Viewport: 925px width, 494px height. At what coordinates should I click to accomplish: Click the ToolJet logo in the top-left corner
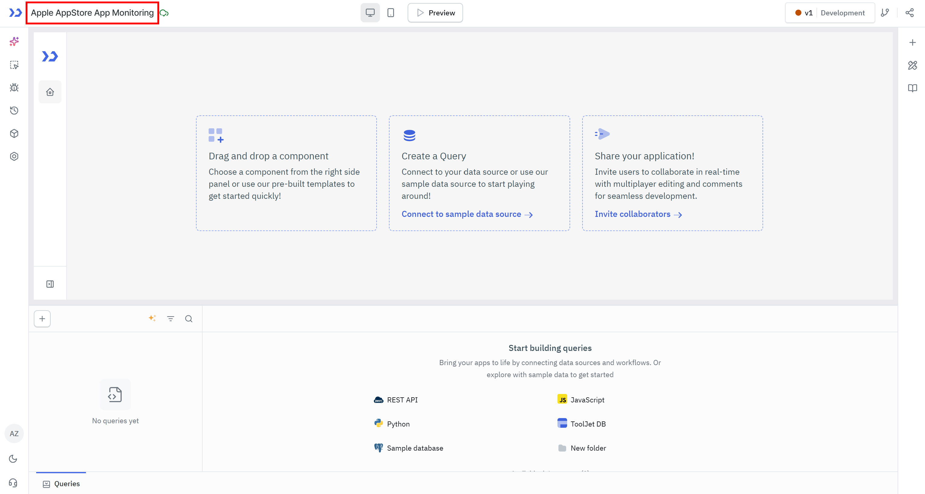coord(15,13)
